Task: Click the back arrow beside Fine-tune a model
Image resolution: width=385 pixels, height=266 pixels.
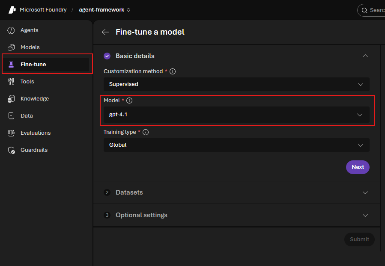Action: coord(105,32)
